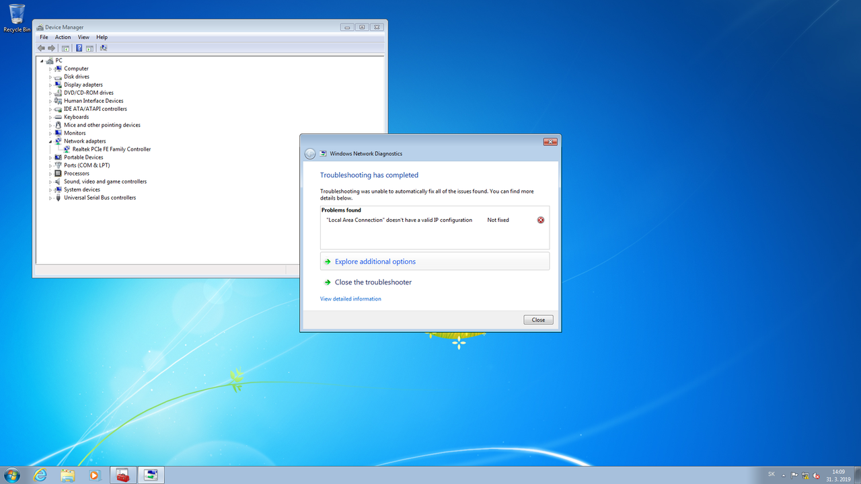
Task: Expand the DVD/CD-ROM drives category
Action: [50, 93]
